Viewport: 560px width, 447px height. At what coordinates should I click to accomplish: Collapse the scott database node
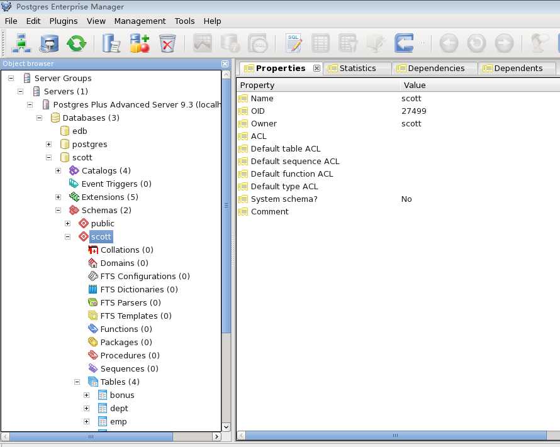click(x=49, y=157)
